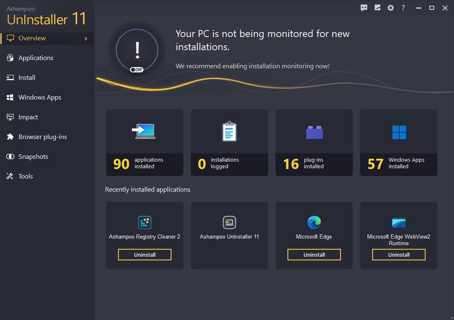Click the Recently installed applications heading

[x=148, y=189]
